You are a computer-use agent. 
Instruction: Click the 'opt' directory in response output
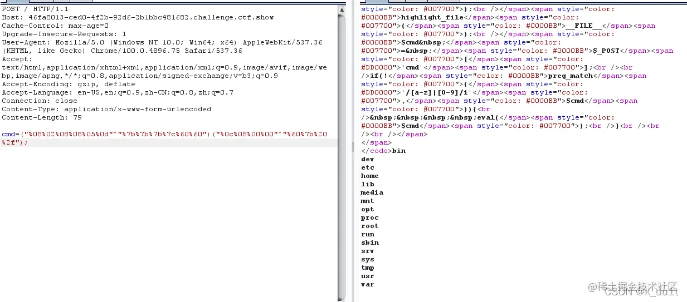pyautogui.click(x=368, y=209)
